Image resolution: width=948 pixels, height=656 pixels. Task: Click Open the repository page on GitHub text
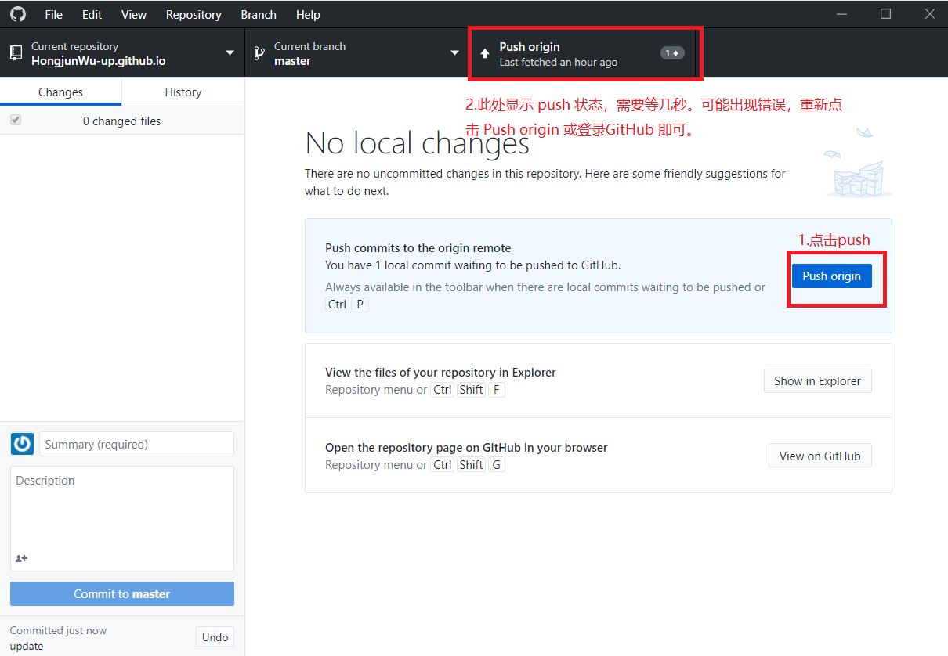pyautogui.click(x=466, y=448)
